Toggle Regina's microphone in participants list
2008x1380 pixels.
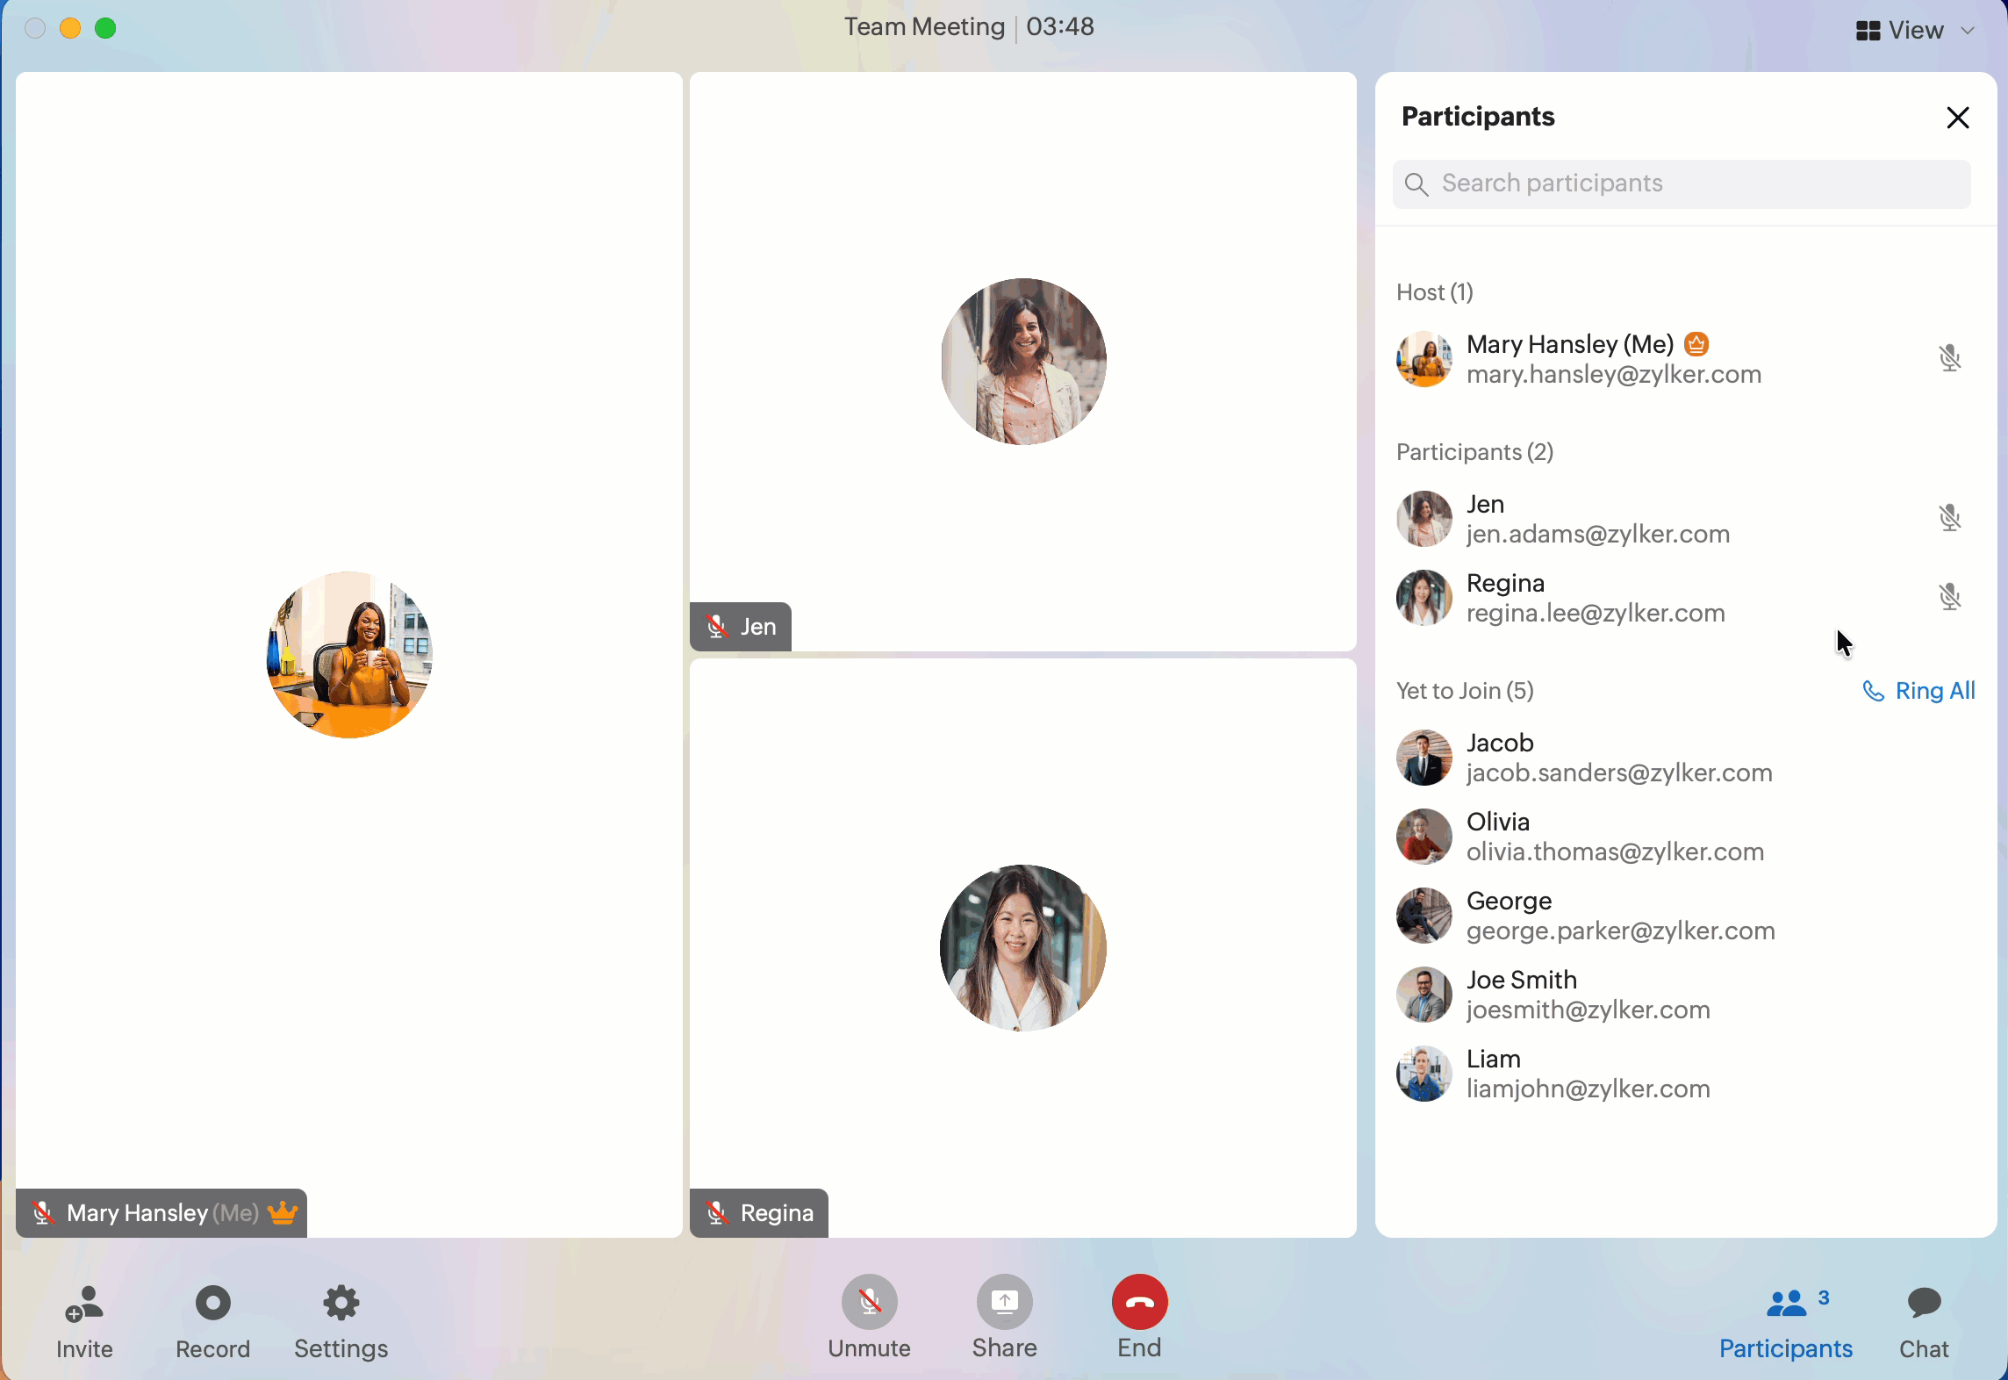click(1949, 597)
